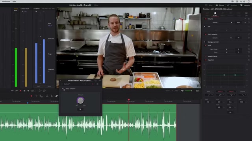Viewport: 252px width, 141px height.
Task: Go to previous preset arrow
Action: [x=86, y=84]
